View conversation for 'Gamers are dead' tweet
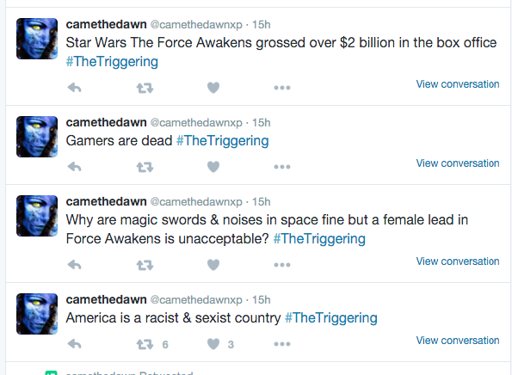512x375 pixels. [458, 163]
